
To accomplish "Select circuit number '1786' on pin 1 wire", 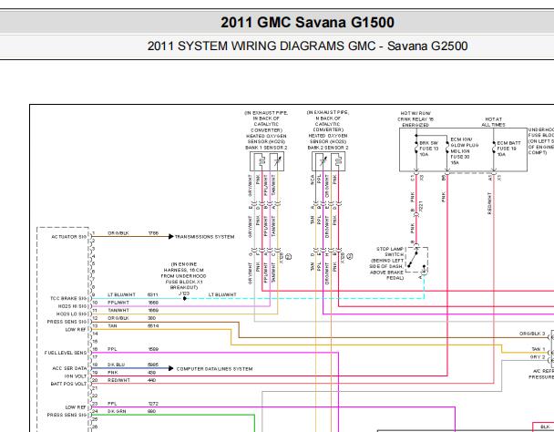I will [153, 233].
